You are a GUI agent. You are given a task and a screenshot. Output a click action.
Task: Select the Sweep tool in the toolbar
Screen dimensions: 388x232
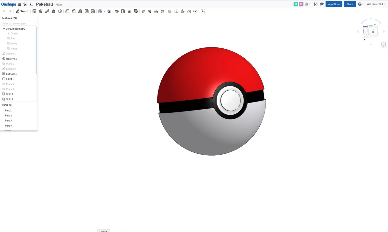tap(47, 11)
